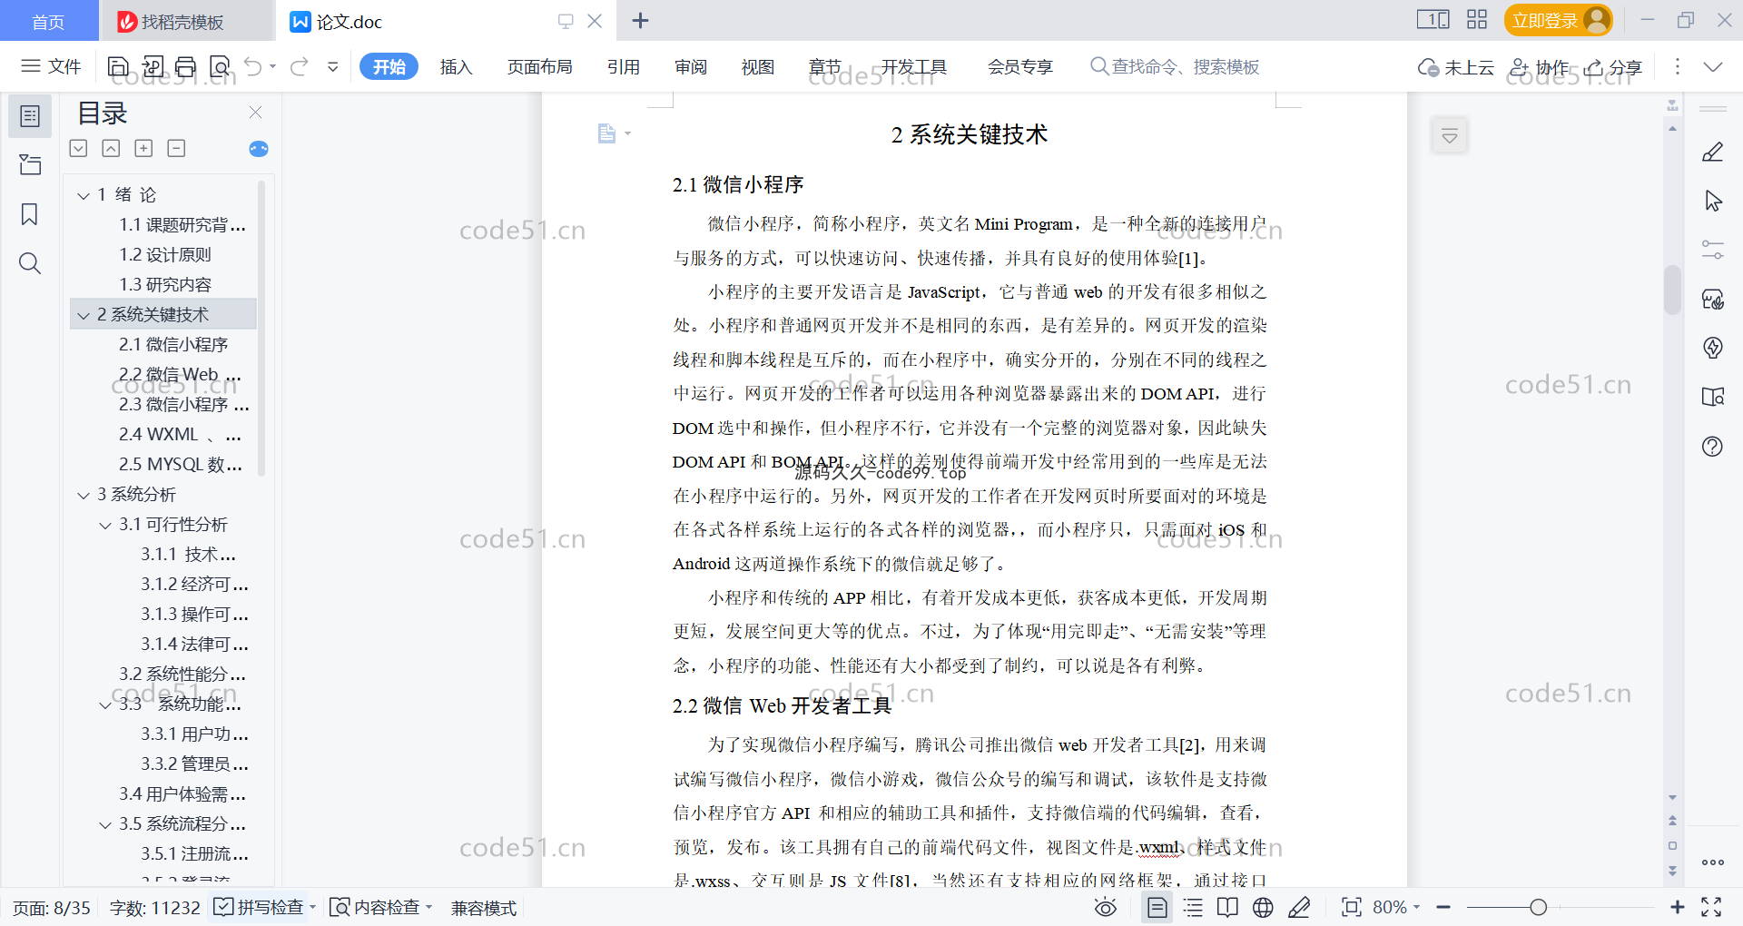Jump to 2.5 MYSQL 数 in outline
The height and width of the screenshot is (926, 1743).
coord(181,465)
